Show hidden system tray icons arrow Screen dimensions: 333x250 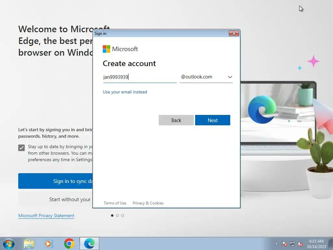(x=276, y=244)
